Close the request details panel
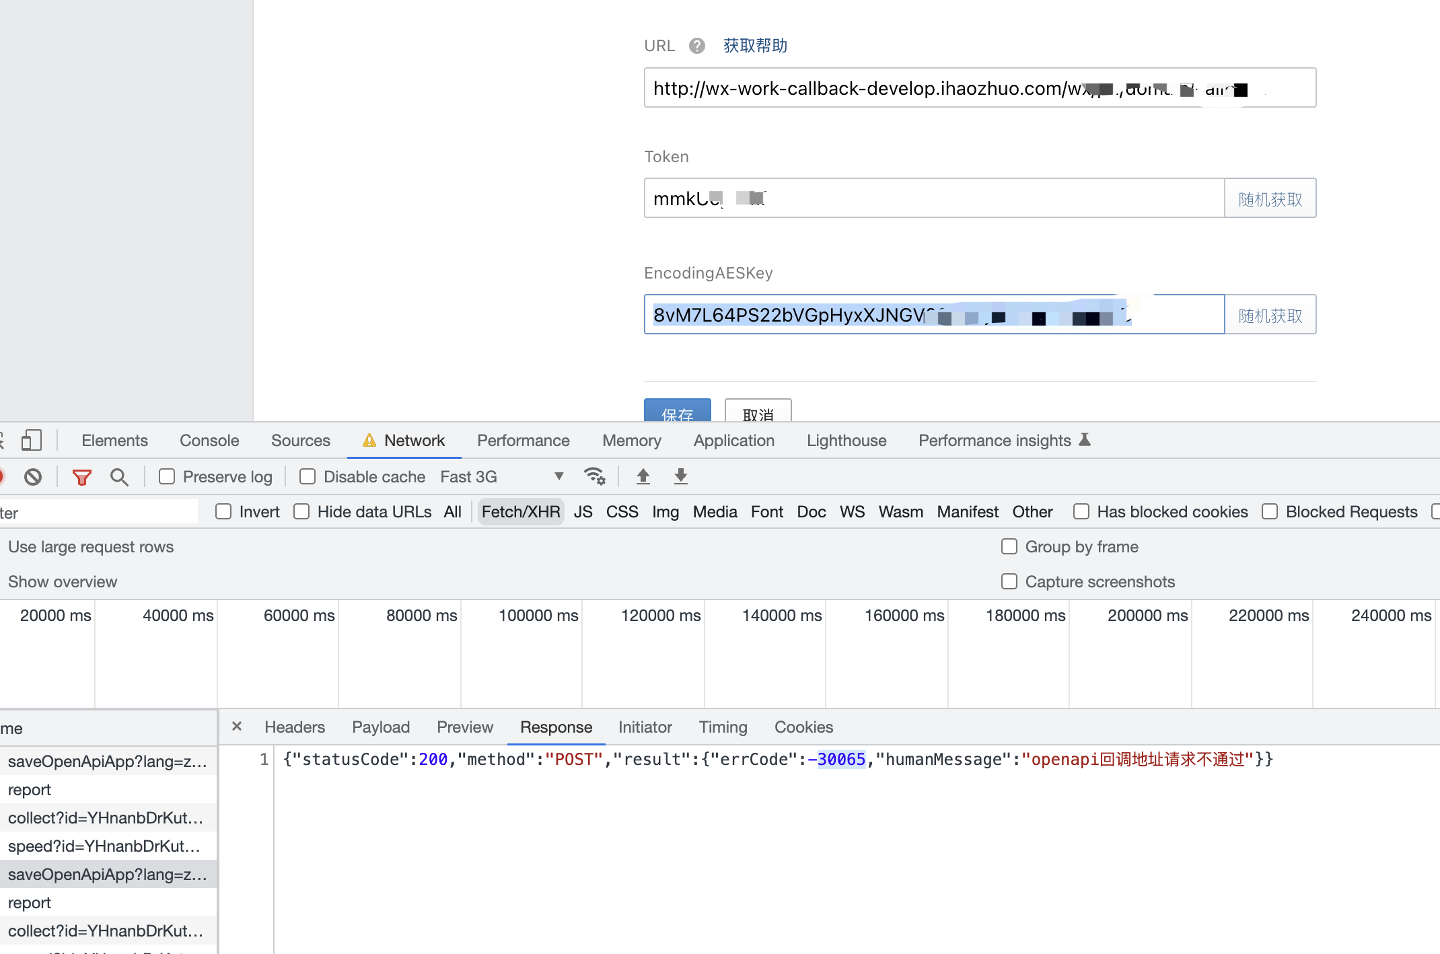The width and height of the screenshot is (1440, 954). [237, 727]
